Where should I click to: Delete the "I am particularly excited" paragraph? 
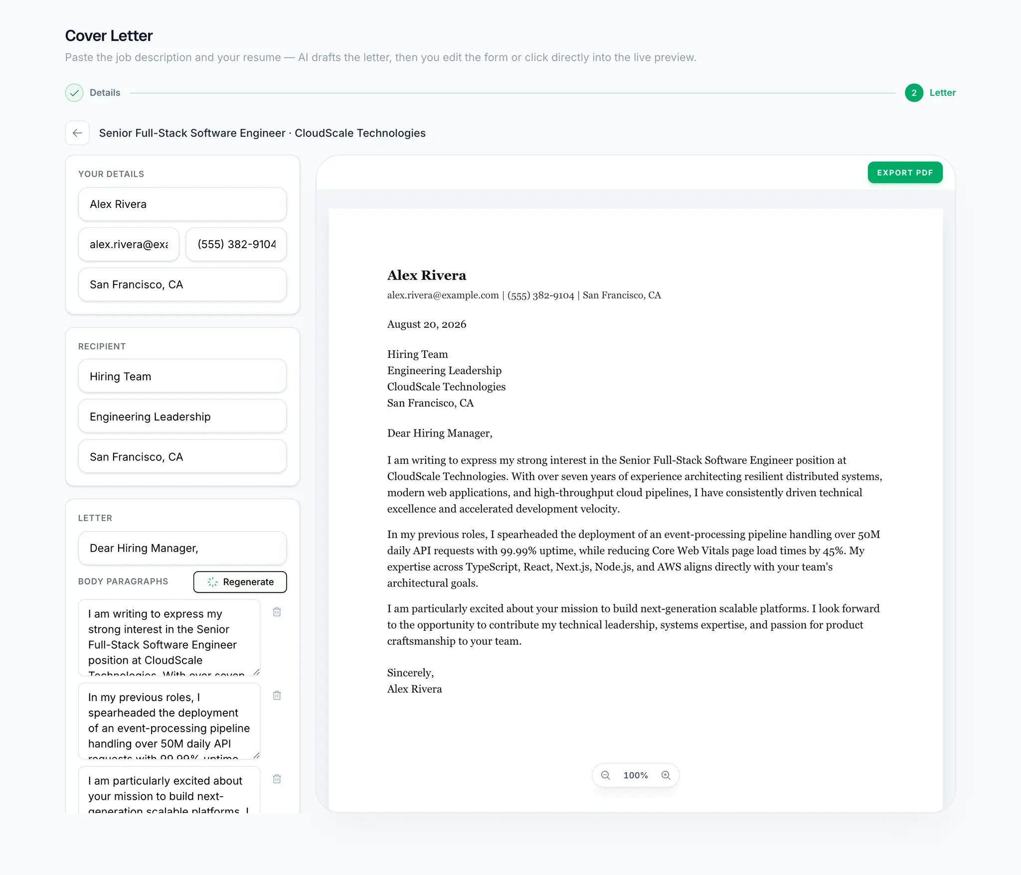coord(277,779)
